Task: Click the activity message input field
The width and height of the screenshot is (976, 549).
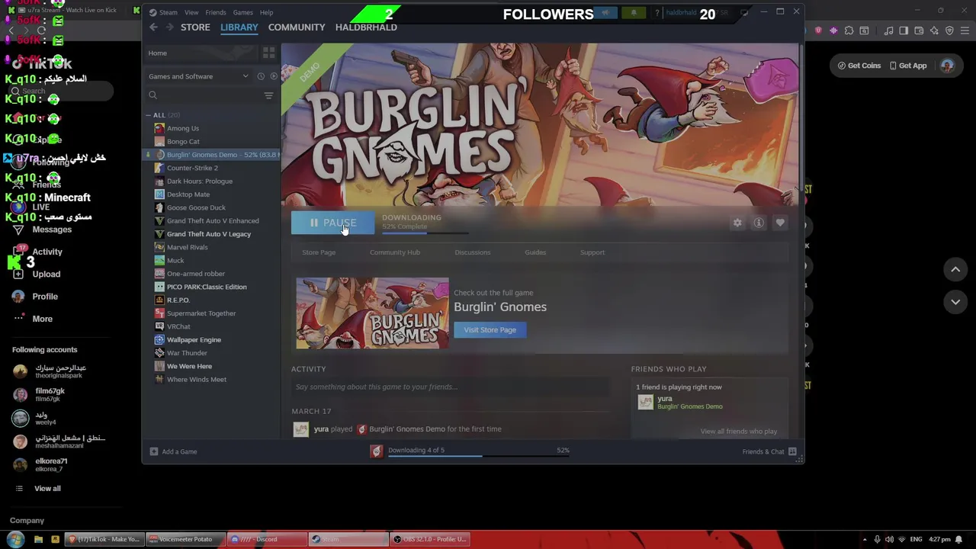Action: pyautogui.click(x=450, y=387)
